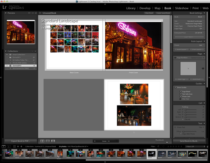Toggle Align With Photo checkbox

pos(180,134)
